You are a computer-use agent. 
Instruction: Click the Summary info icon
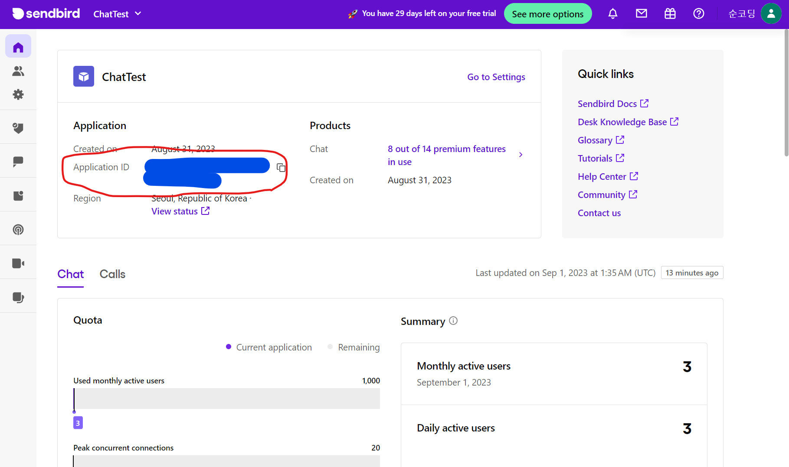click(x=453, y=321)
